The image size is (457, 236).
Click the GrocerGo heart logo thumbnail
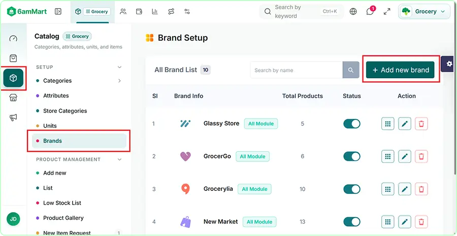tap(185, 156)
